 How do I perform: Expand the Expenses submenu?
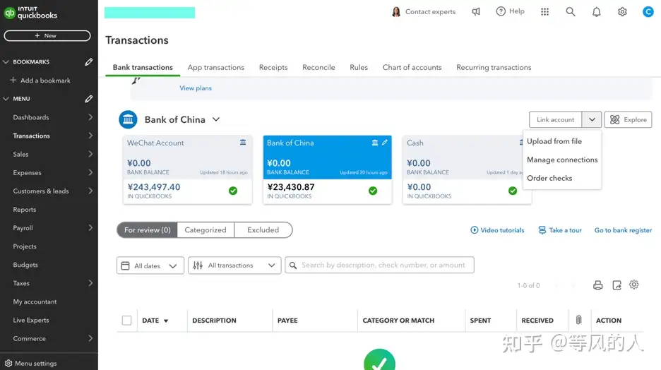coord(90,172)
